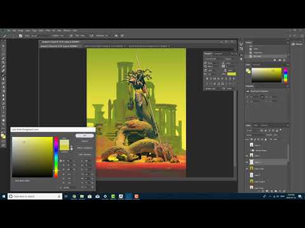
Task: Select the Eyedropper tool in toolbar
Action: coord(3,66)
